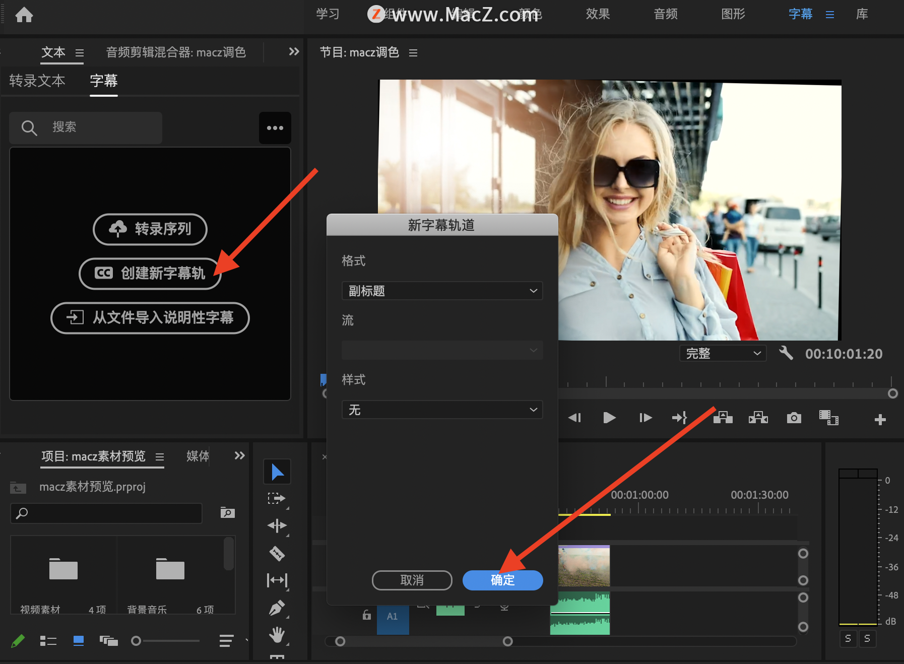Click the Program monitor zoom bar's right handle
Image resolution: width=904 pixels, height=664 pixels.
pos(892,393)
